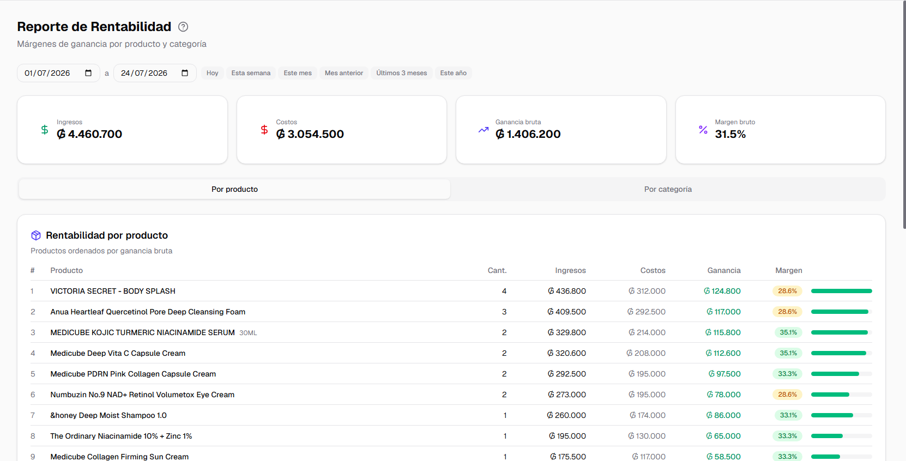Screen dimensions: 906x461
Task: Select the Mes anterior range
Action: coord(344,73)
